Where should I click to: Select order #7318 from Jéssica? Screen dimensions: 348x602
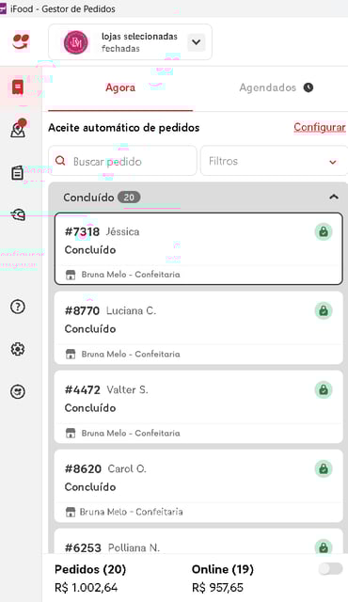(x=198, y=248)
